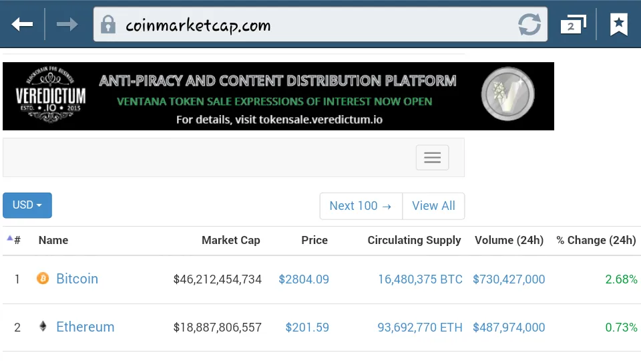Viewport: 641px width, 361px height.
Task: Click Ethereum supply 93,692,770 ETH
Action: pyautogui.click(x=420, y=328)
